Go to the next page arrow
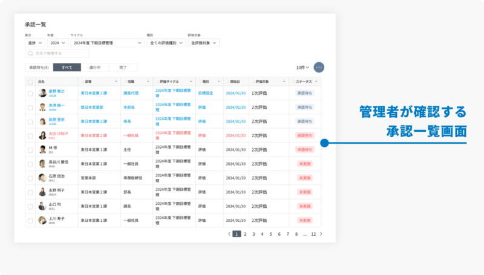The height and width of the screenshot is (275, 484). pyautogui.click(x=321, y=234)
